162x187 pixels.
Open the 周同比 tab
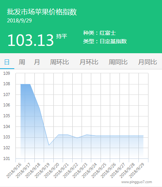[118, 62]
